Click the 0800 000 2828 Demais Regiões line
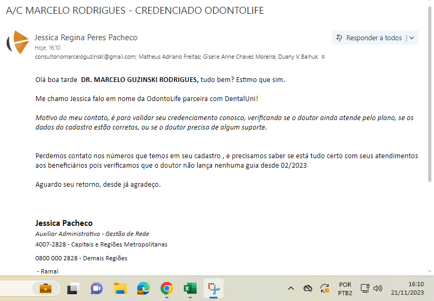Image resolution: width=434 pixels, height=301 pixels. pos(82,258)
